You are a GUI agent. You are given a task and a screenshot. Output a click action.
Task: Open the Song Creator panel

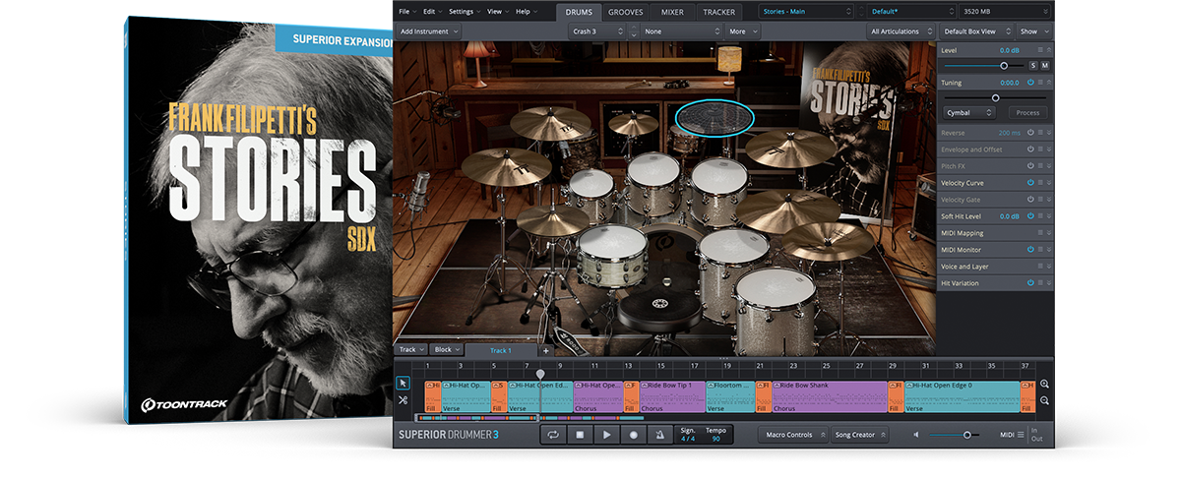coord(858,435)
